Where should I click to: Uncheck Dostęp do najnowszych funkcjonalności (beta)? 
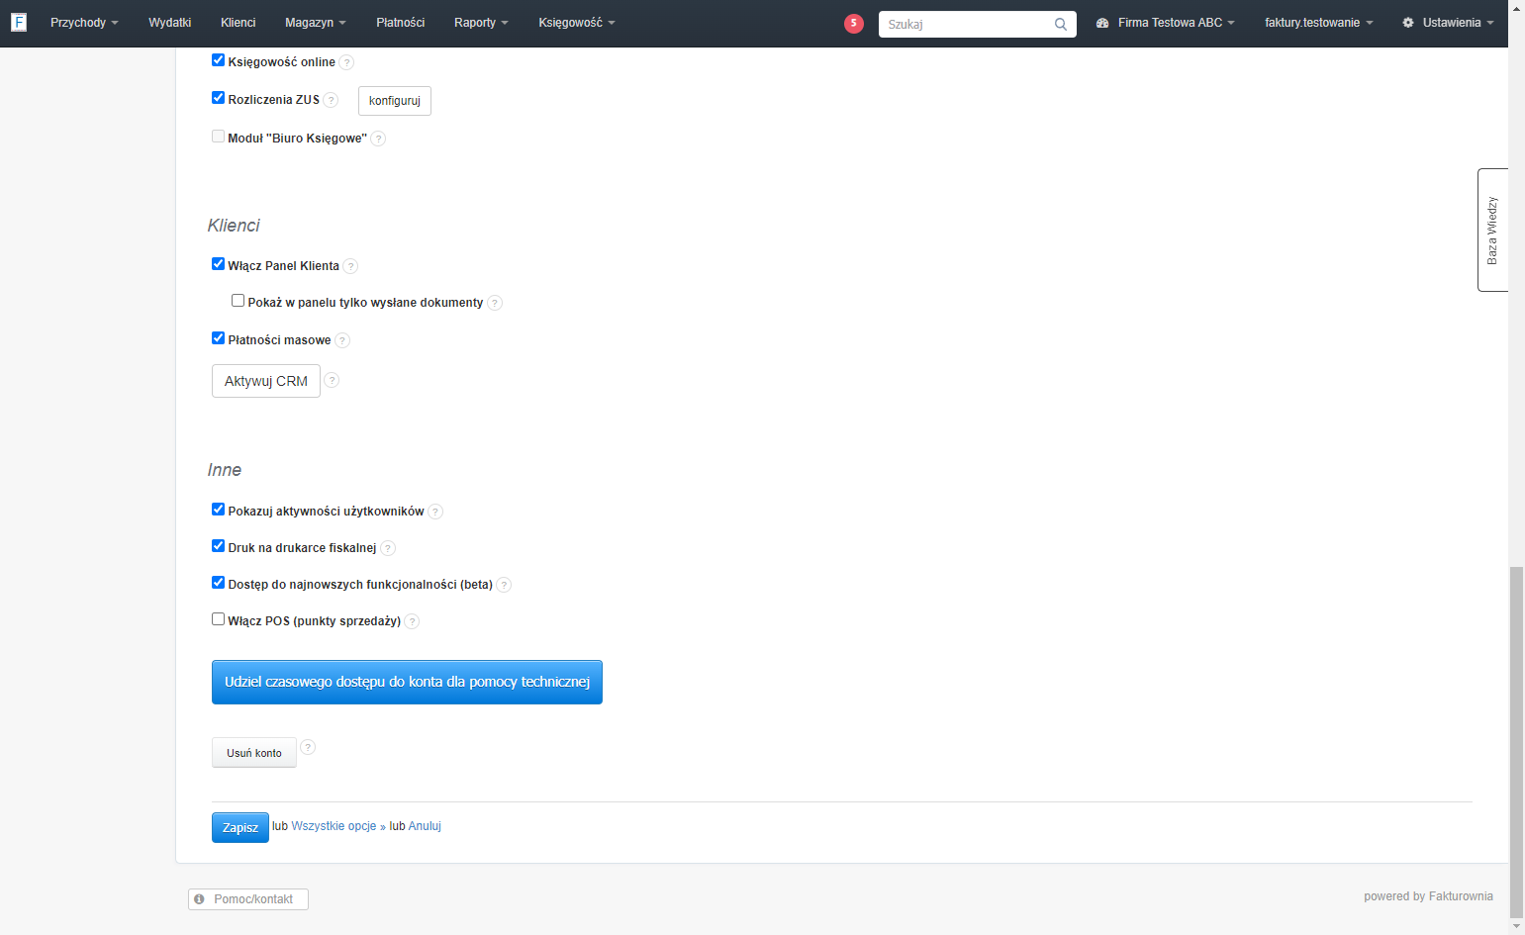[218, 583]
